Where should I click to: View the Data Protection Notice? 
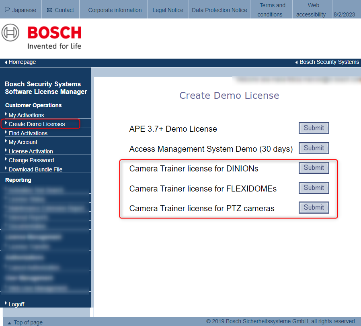(x=219, y=10)
